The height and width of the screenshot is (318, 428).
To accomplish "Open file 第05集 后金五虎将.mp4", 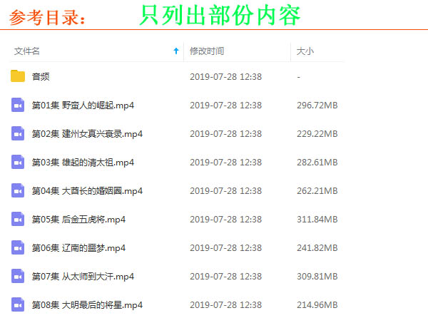I will (x=78, y=219).
